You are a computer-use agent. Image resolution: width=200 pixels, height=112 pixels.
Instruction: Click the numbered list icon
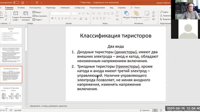point(99,13)
